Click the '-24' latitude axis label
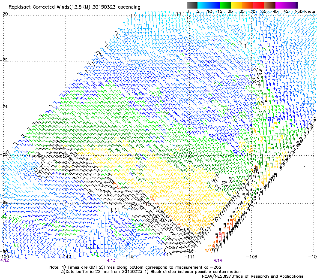This screenshot has width=317, height=279. 4,106
